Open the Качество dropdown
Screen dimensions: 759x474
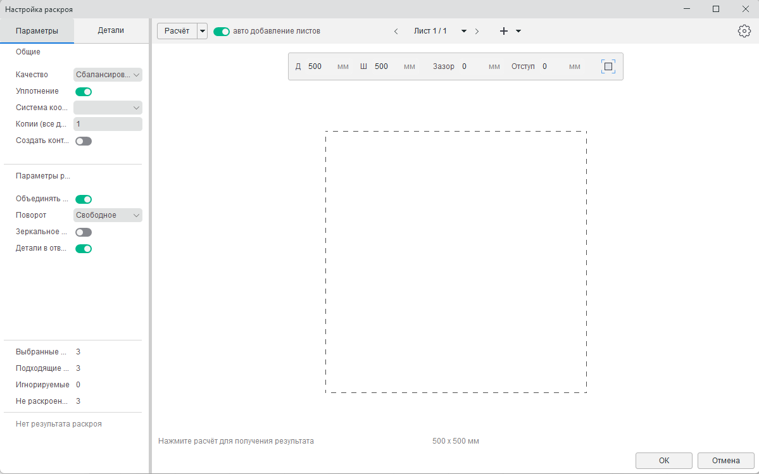[x=108, y=75]
